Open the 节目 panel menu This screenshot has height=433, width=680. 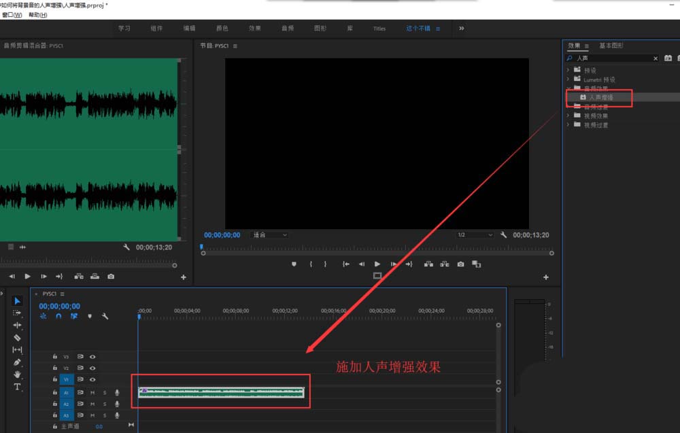235,46
